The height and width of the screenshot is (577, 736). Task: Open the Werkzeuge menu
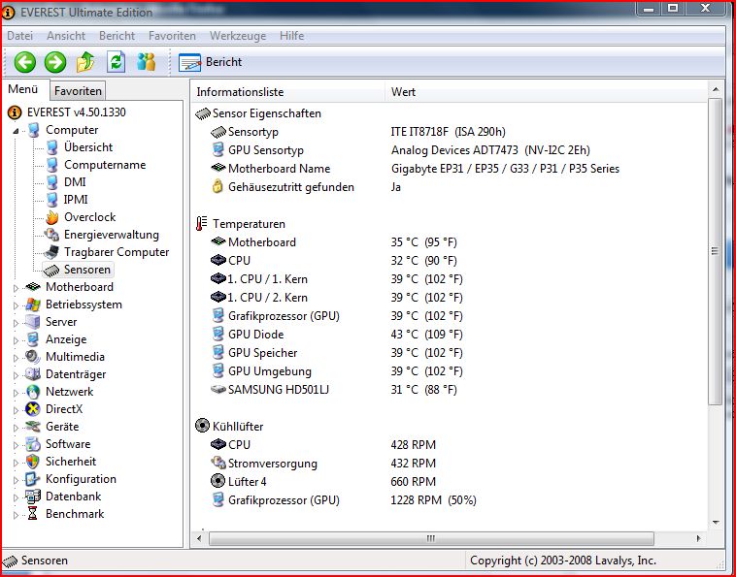click(x=238, y=36)
